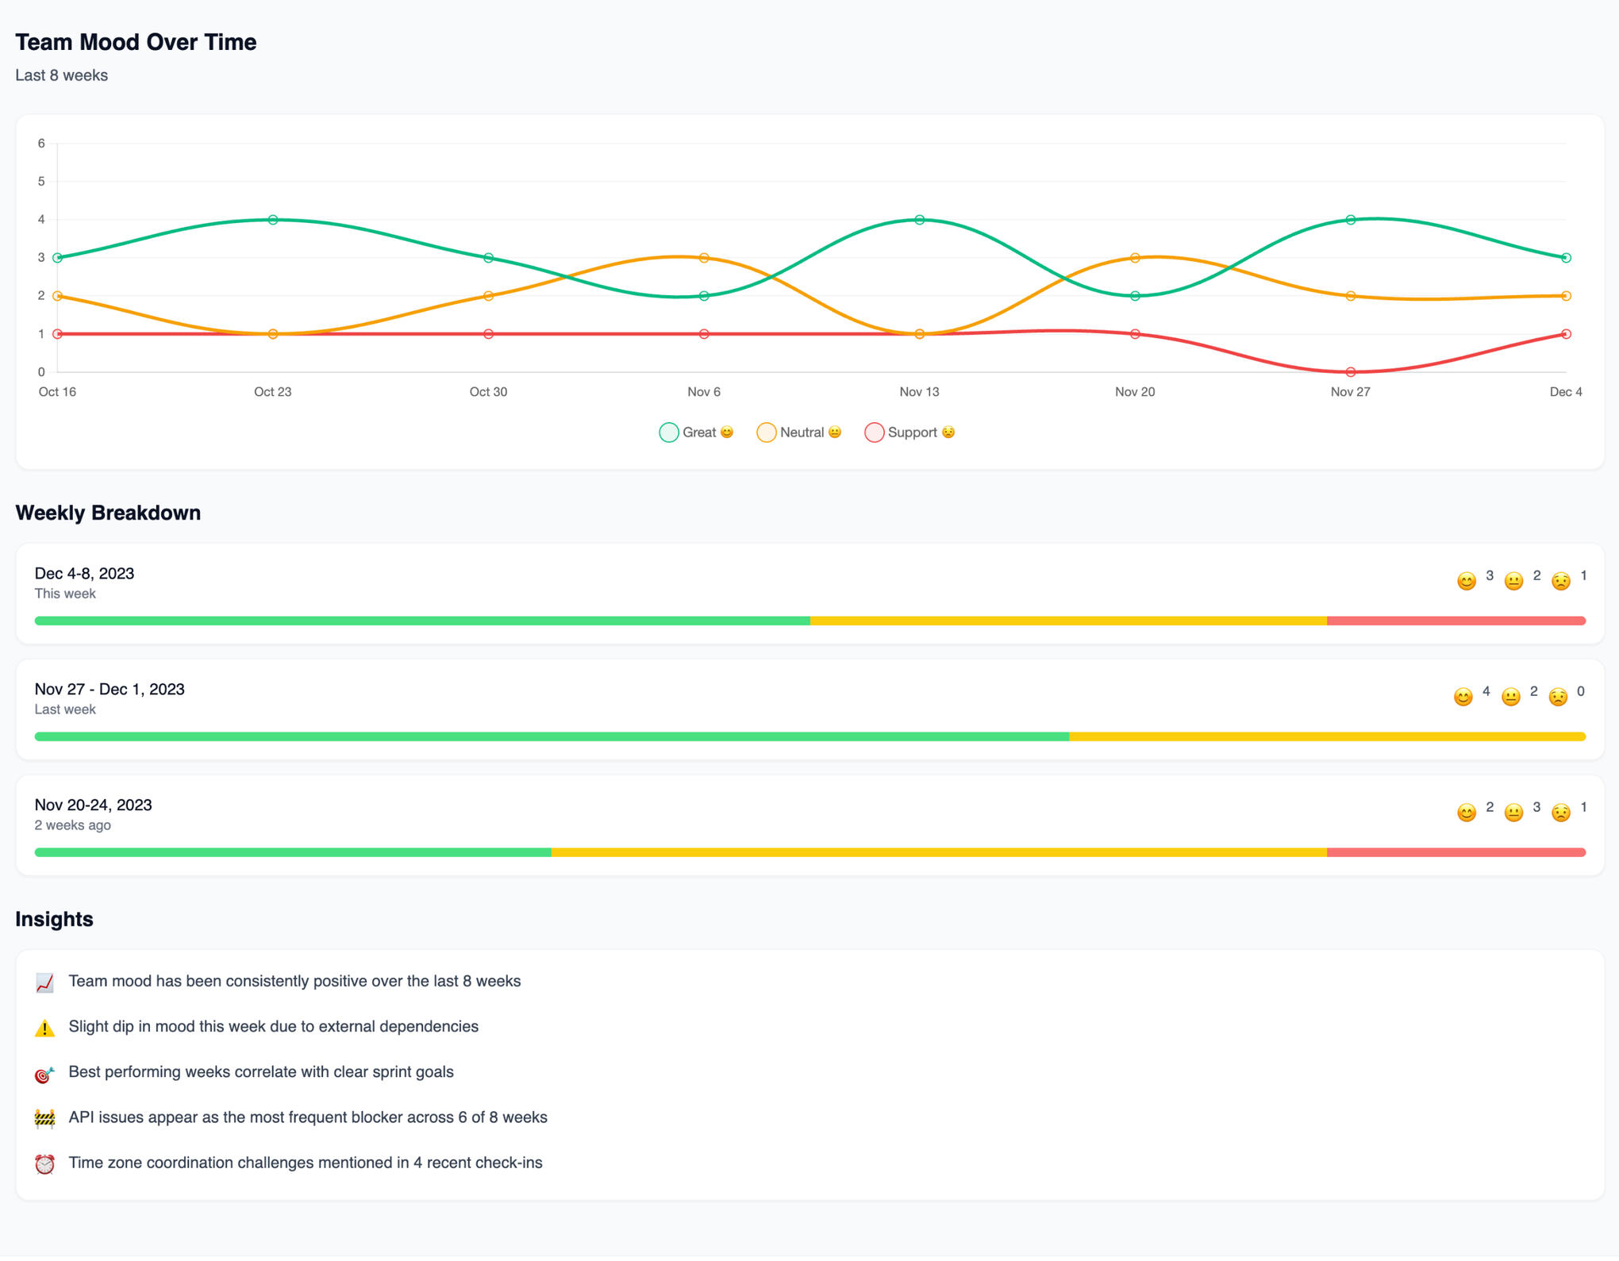Click the API issues blocker insight text
The height and width of the screenshot is (1261, 1619).
coord(308,1117)
